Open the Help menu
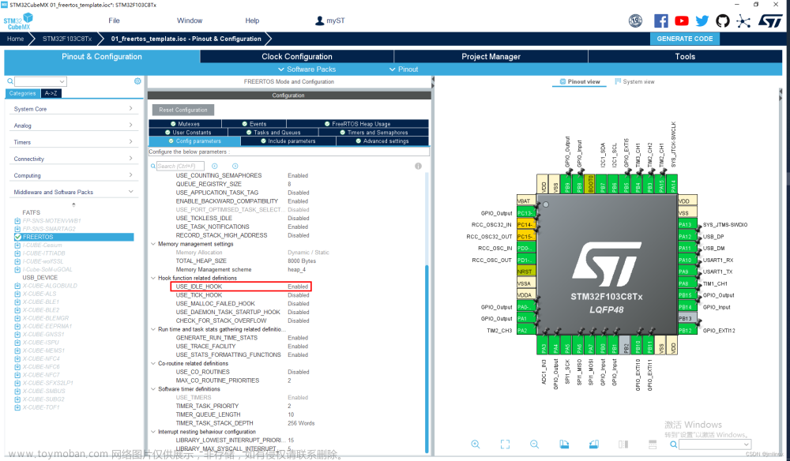 252,21
